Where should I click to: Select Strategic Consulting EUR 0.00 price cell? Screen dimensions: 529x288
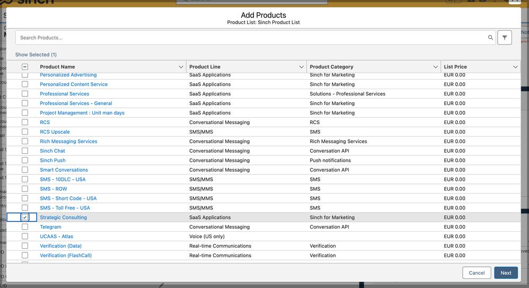tap(454, 217)
